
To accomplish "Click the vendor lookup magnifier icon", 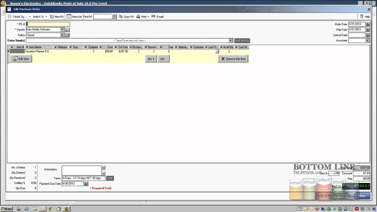I will pos(67,29).
